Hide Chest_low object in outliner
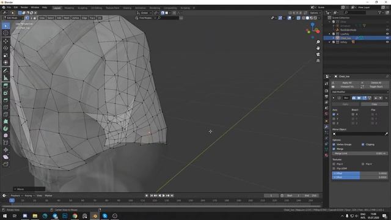 click(387, 38)
